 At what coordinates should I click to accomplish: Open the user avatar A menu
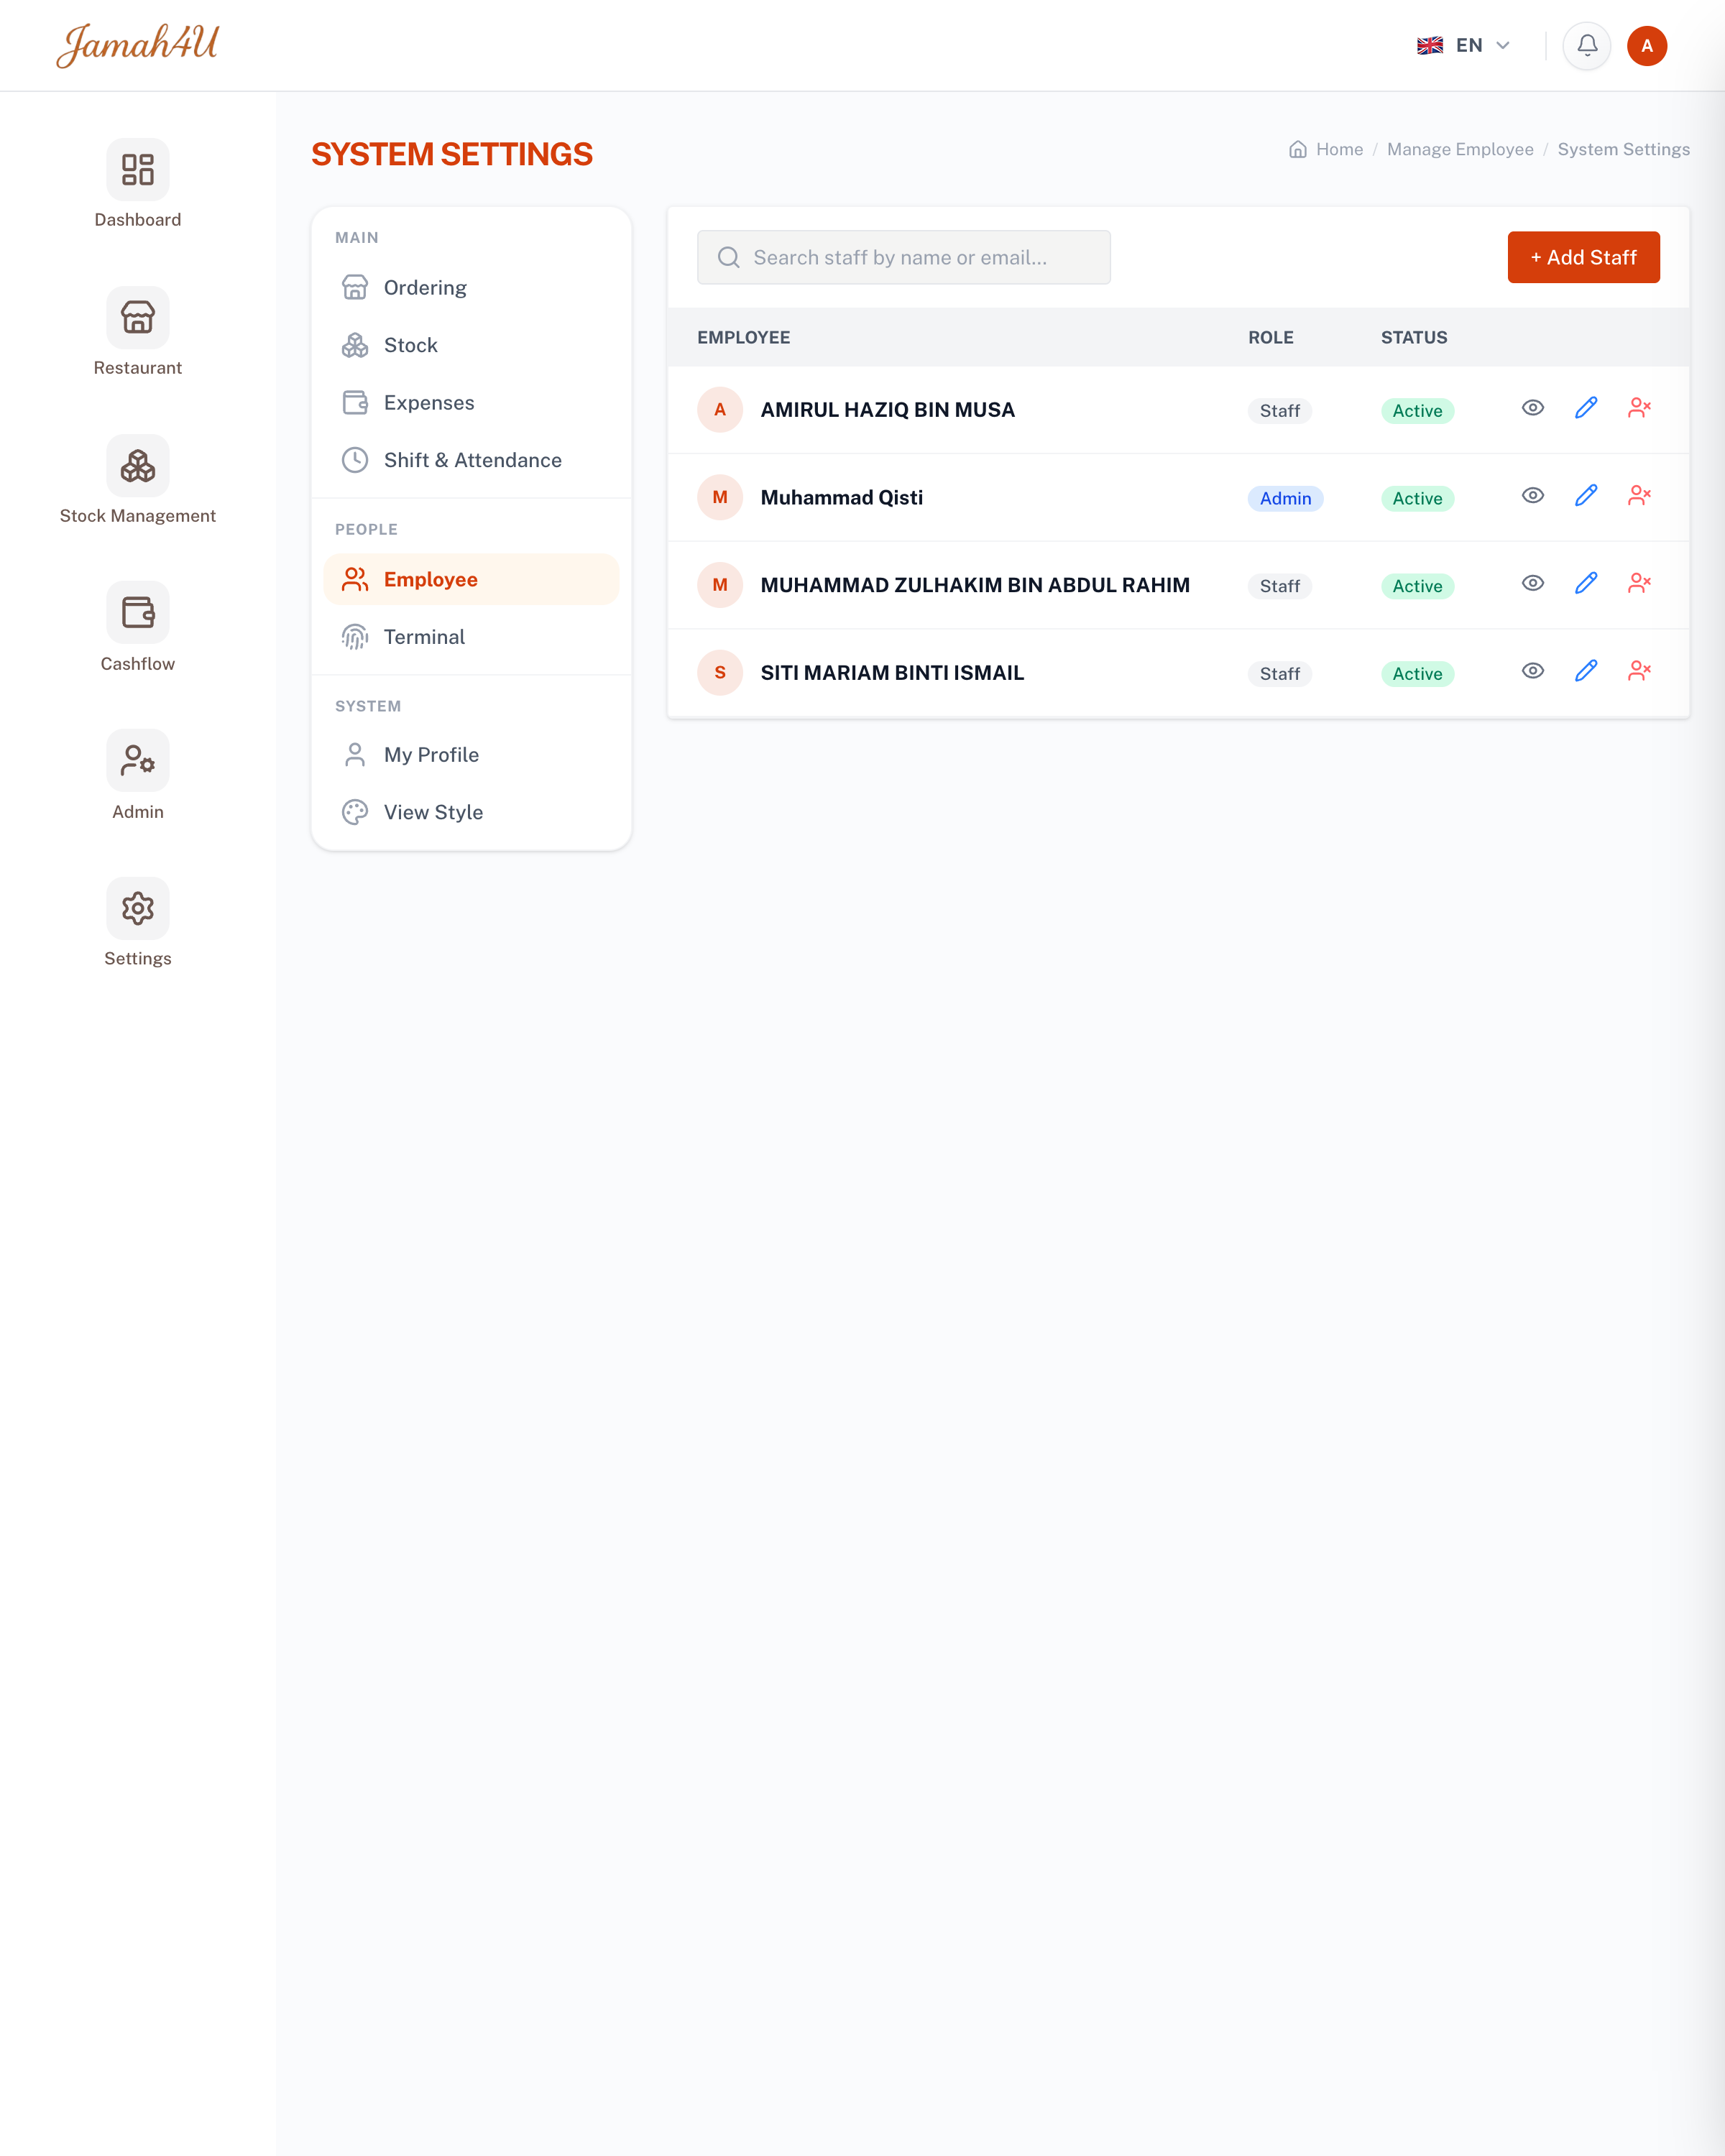tap(1647, 45)
